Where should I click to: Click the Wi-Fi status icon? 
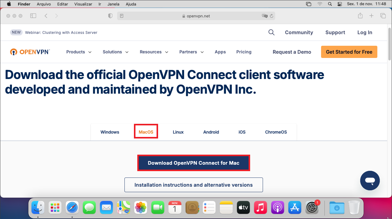point(320,4)
